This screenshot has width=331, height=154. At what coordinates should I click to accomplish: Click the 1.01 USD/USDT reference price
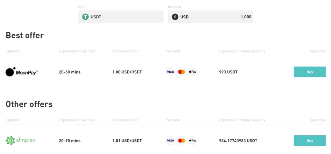coord(127,141)
